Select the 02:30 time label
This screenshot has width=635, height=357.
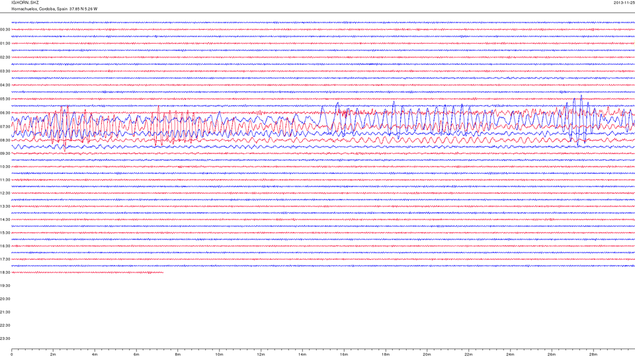pos(5,57)
